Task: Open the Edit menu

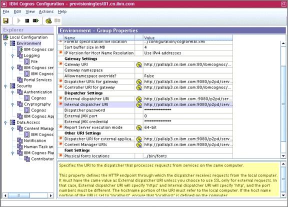Action: [17, 11]
